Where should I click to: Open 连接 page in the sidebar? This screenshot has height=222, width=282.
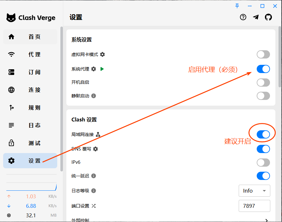(x=30, y=90)
